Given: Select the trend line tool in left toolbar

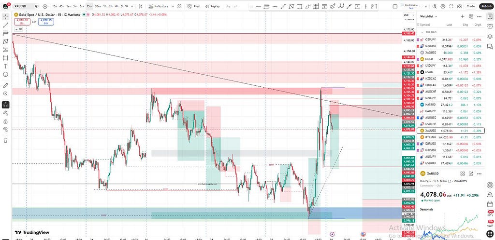Looking at the screenshot, I should tap(6, 25).
